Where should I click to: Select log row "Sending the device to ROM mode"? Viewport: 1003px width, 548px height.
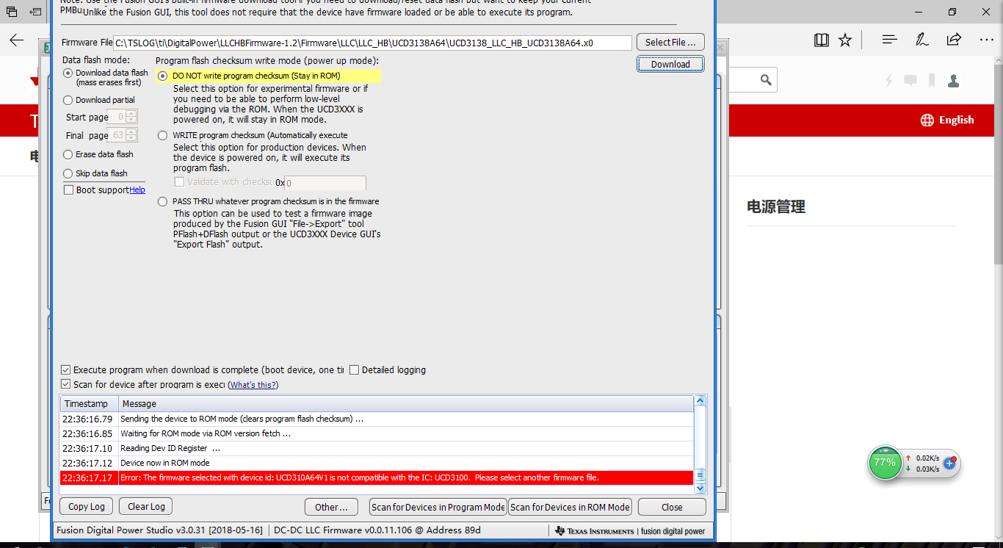point(377,419)
